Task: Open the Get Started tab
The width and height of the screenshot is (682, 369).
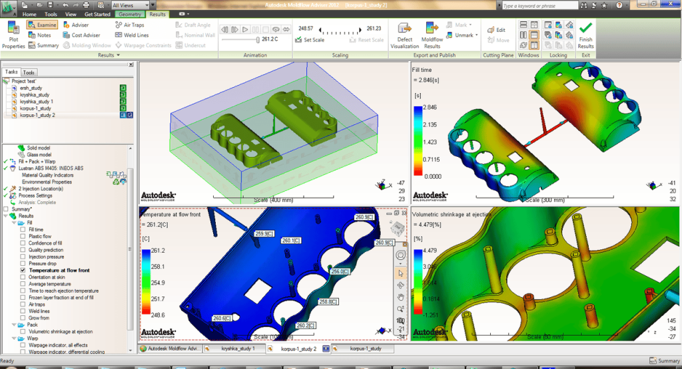Action: [97, 15]
